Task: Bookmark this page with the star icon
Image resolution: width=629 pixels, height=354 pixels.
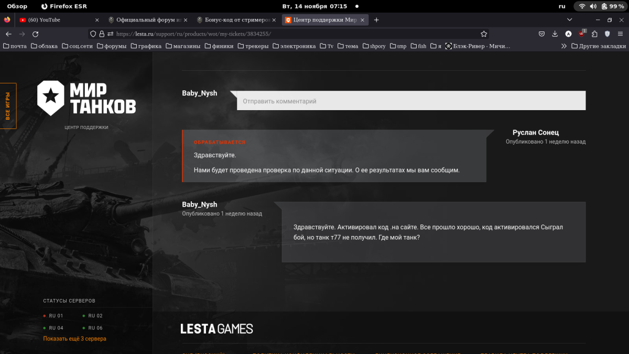Action: coord(484,34)
